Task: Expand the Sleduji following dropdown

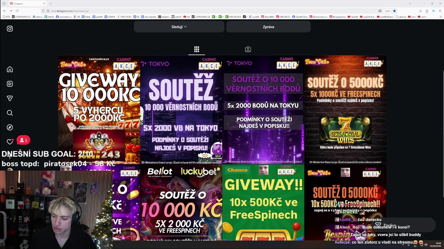Action: (179, 27)
